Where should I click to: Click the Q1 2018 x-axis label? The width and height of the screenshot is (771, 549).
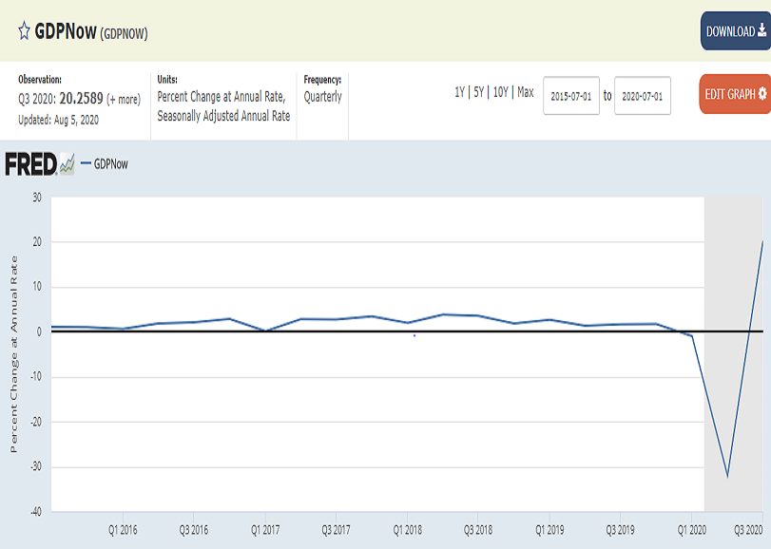pos(407,528)
